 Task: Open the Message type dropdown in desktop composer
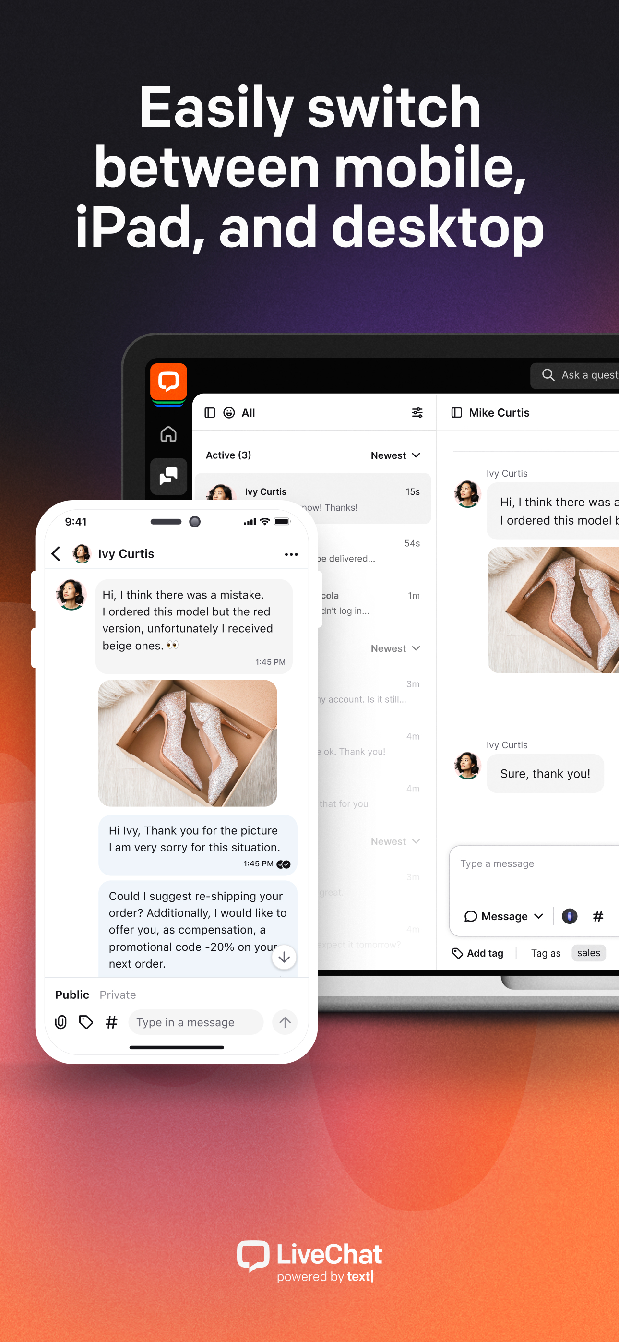504,916
